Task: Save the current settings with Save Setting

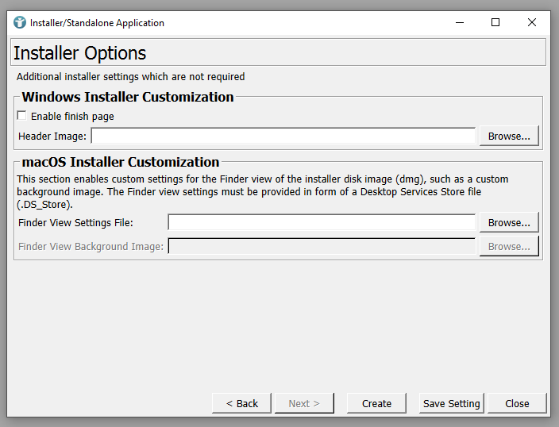Action: pos(451,403)
